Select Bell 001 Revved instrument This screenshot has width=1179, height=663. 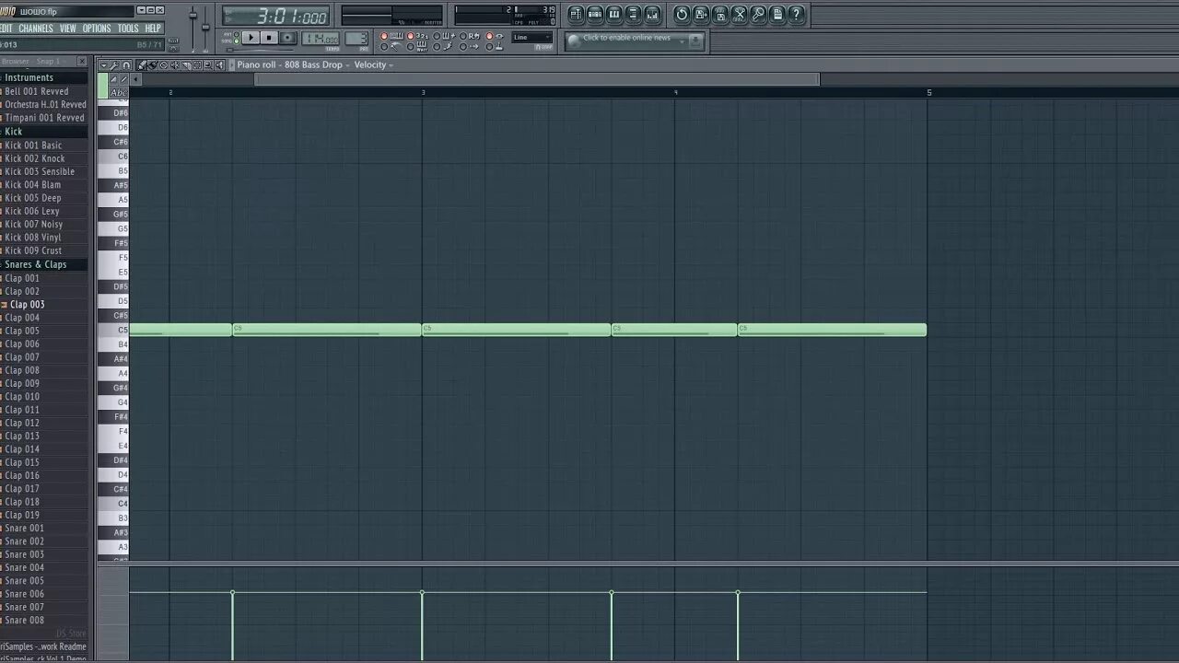[36, 91]
